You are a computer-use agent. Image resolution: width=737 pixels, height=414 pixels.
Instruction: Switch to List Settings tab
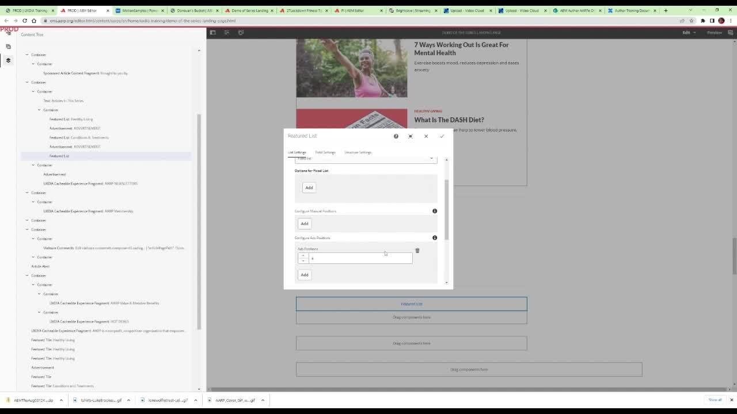pos(297,152)
